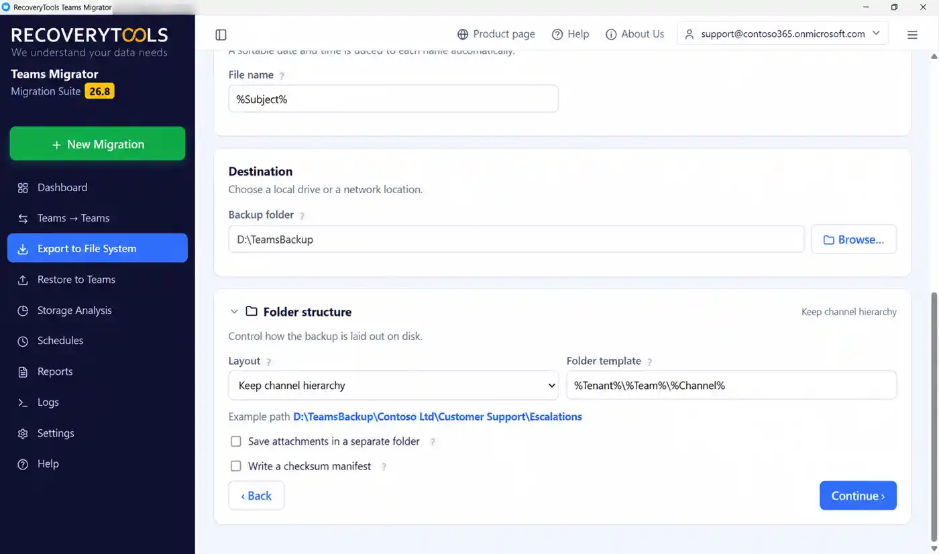Open Help in the sidebar
Viewport: 939px width, 554px height.
(x=97, y=464)
